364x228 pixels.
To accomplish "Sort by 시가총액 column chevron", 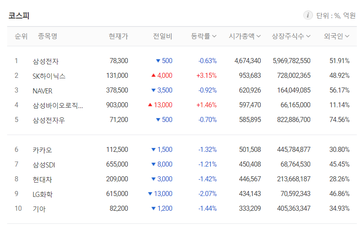I will 259,36.
